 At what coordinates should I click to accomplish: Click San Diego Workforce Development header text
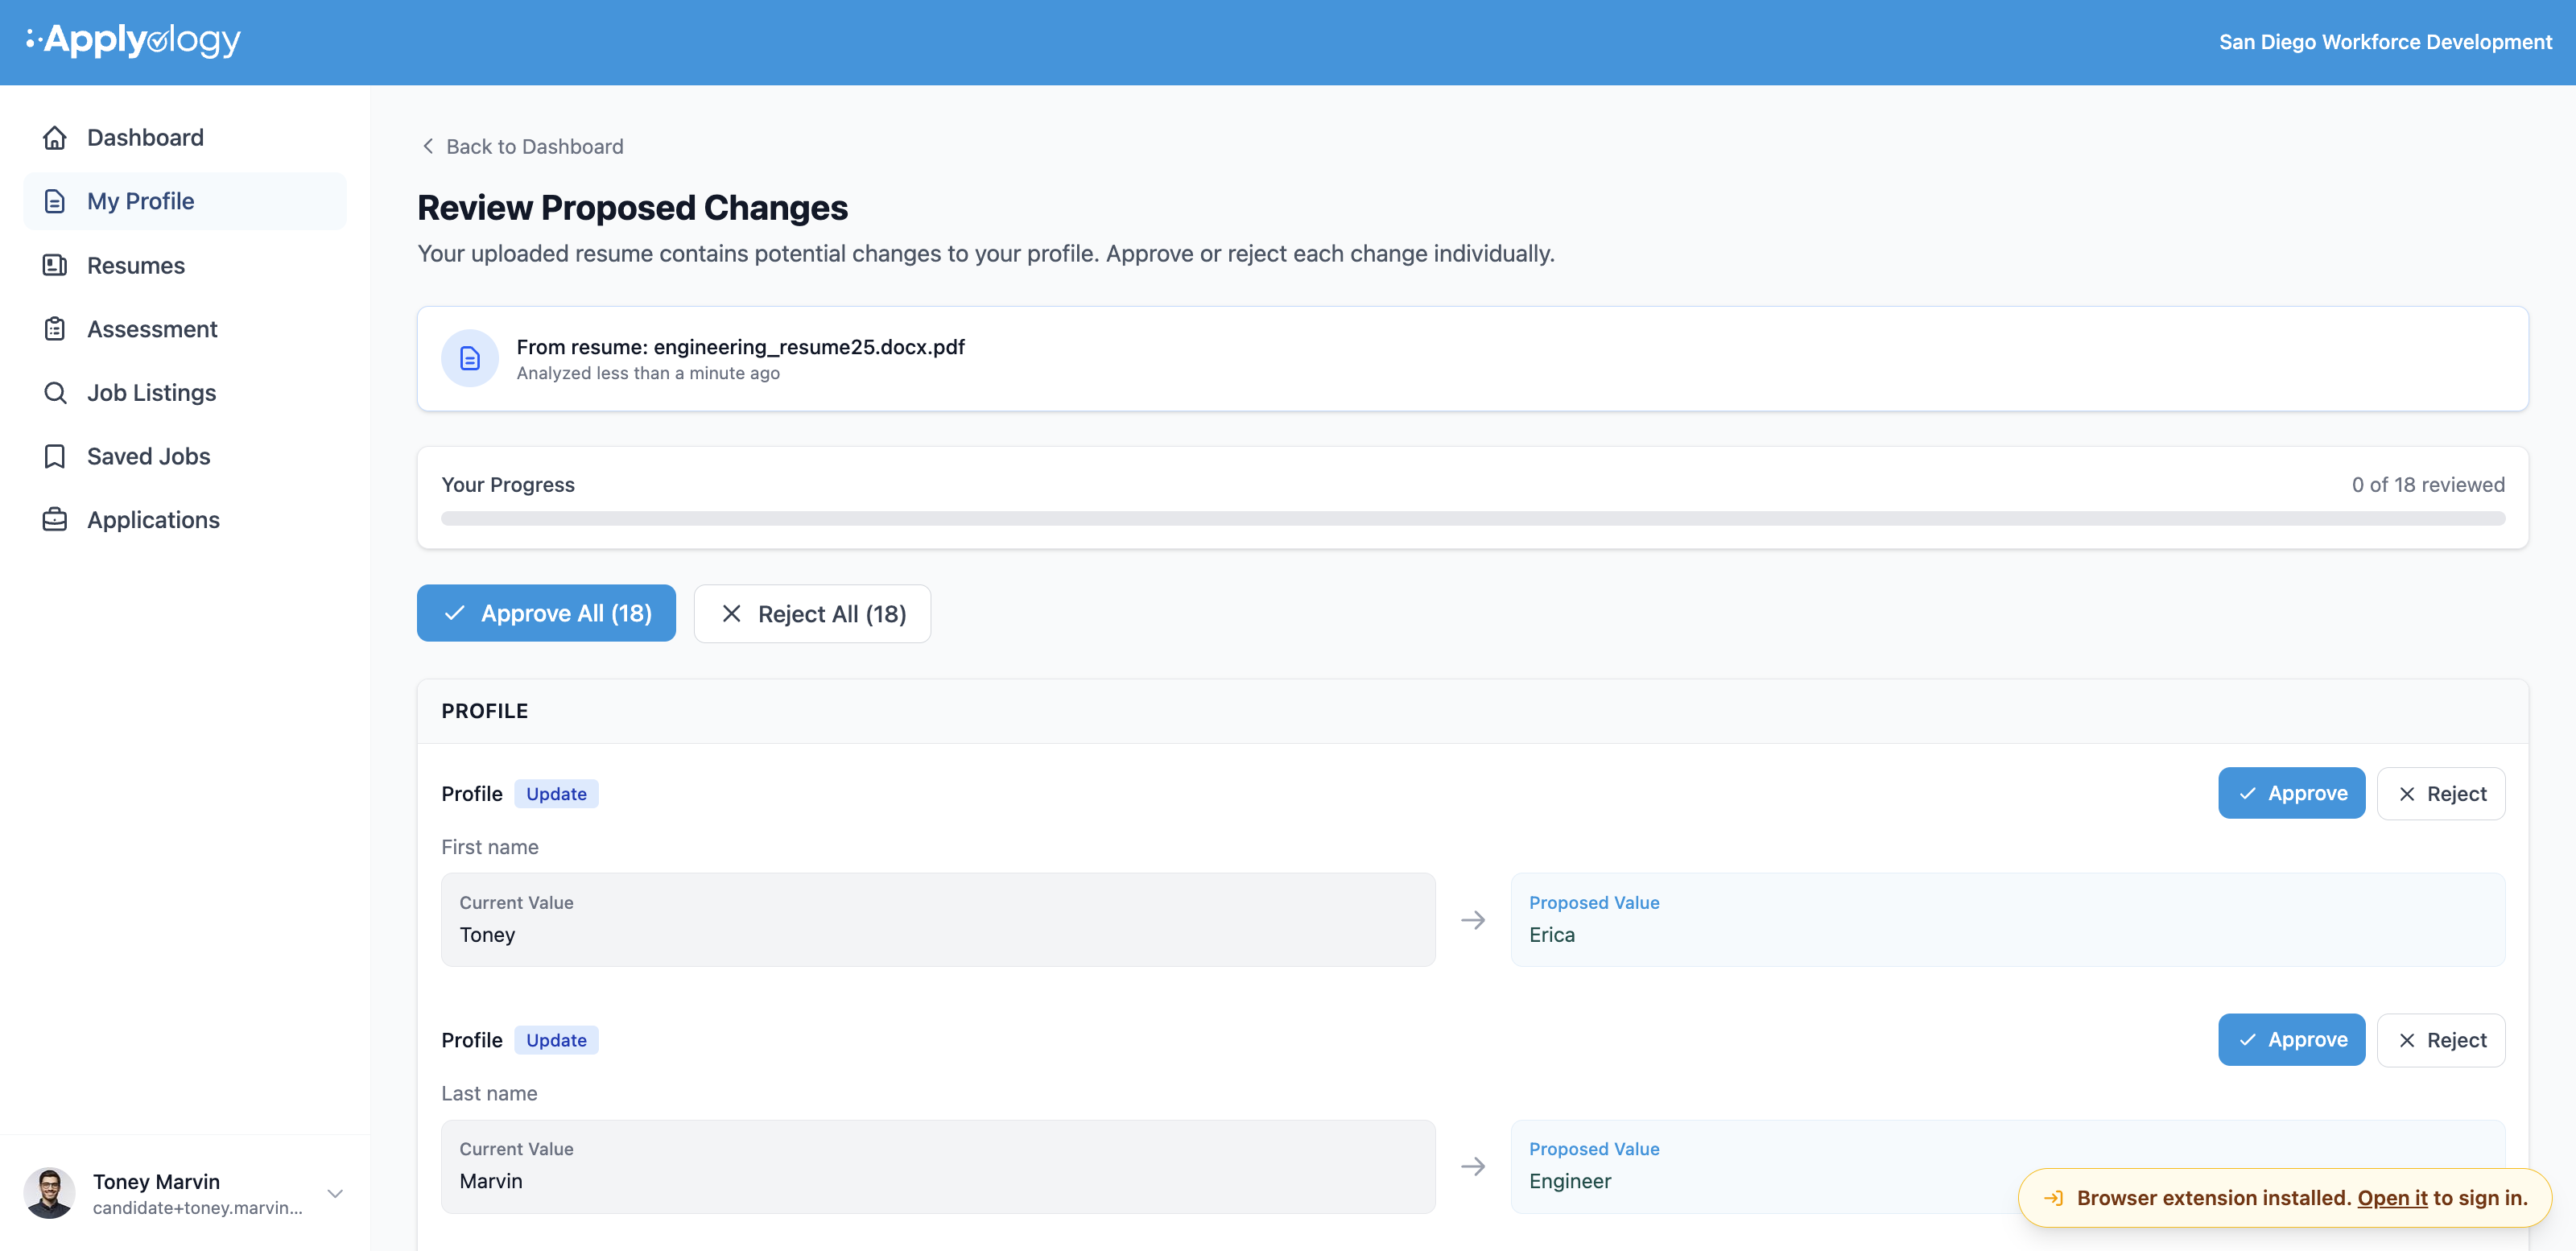click(x=2385, y=42)
